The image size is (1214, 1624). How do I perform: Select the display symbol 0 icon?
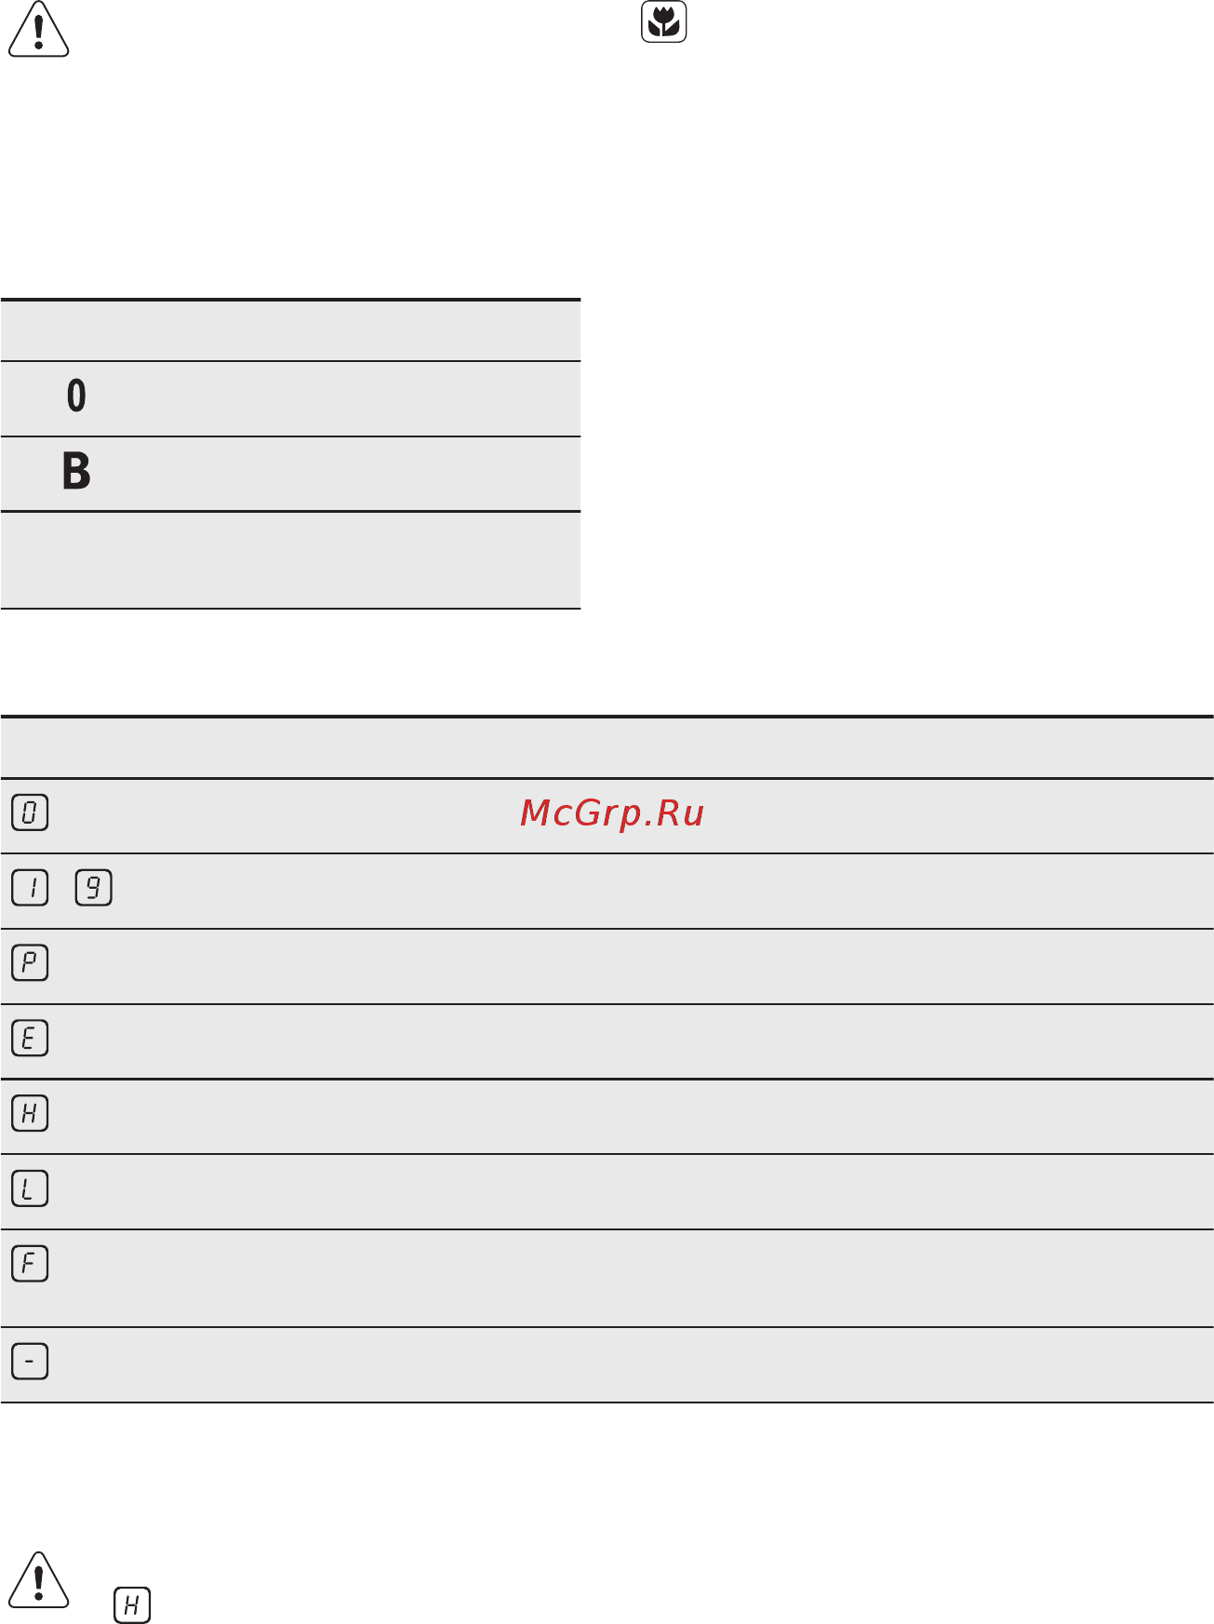click(30, 813)
